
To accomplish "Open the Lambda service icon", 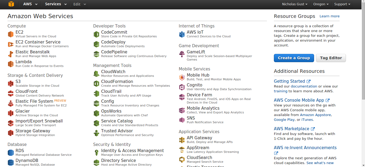I will tap(10, 64).
